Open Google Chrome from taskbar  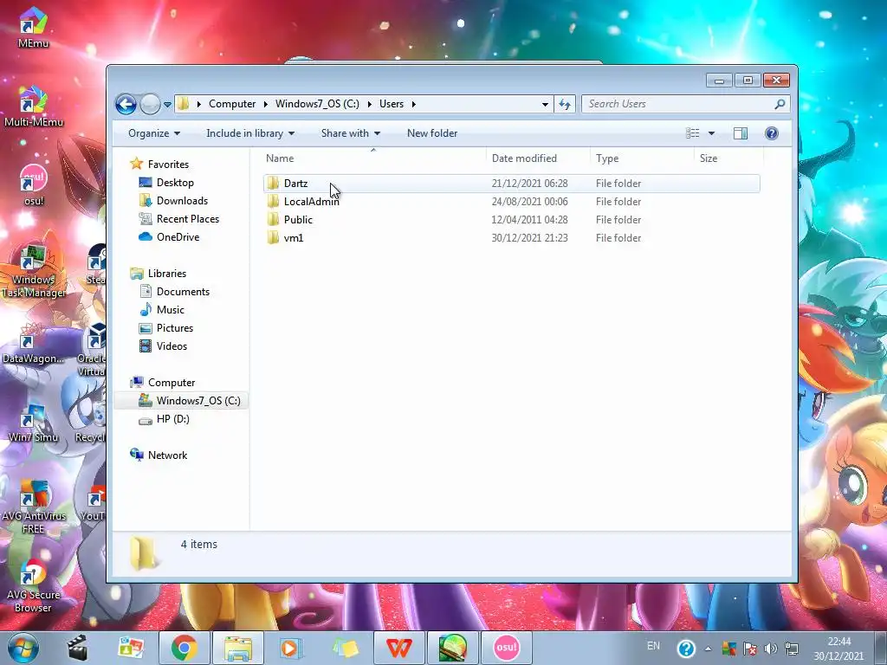click(185, 648)
